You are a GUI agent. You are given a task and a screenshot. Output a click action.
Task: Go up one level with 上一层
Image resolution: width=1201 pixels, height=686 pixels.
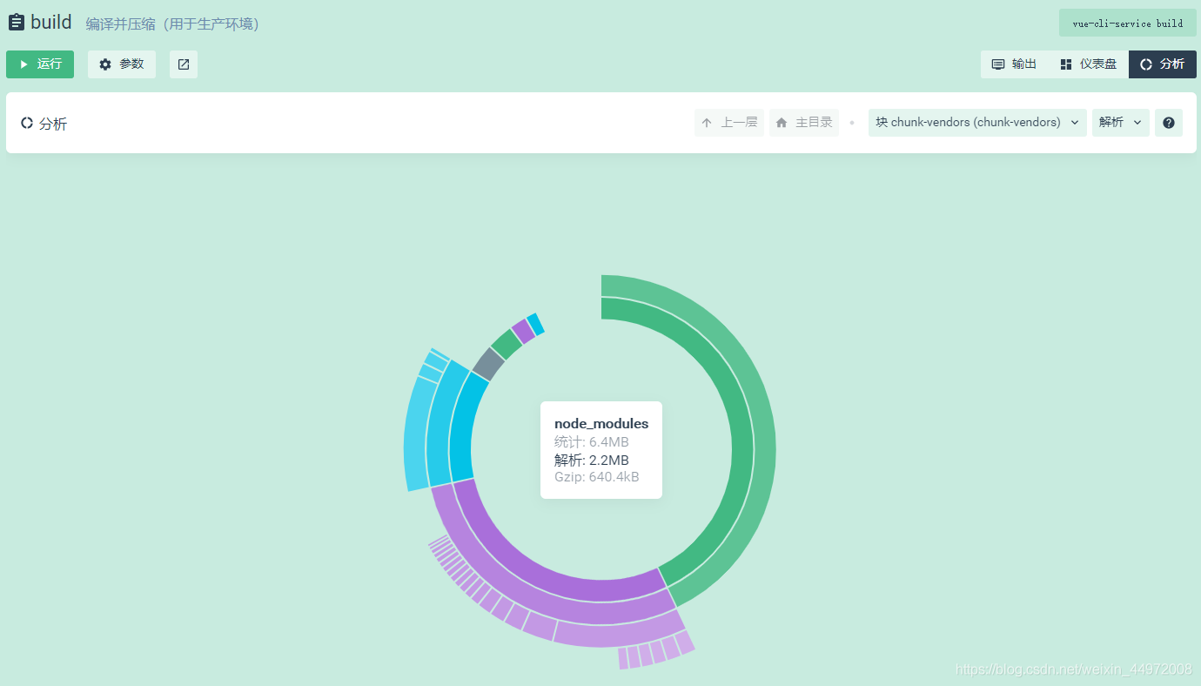coord(729,123)
